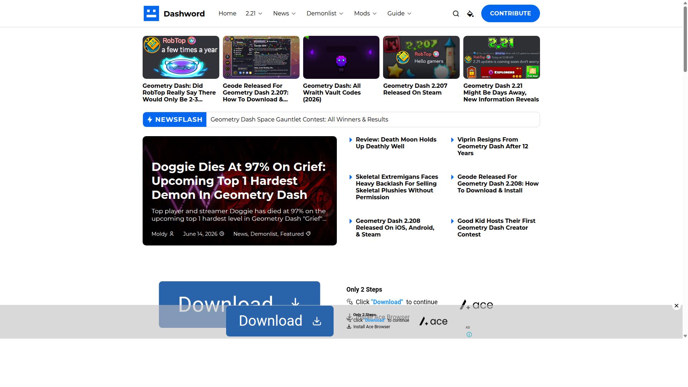Toggle the paint bucket theme switcher icon
The image size is (688, 387).
point(470,14)
